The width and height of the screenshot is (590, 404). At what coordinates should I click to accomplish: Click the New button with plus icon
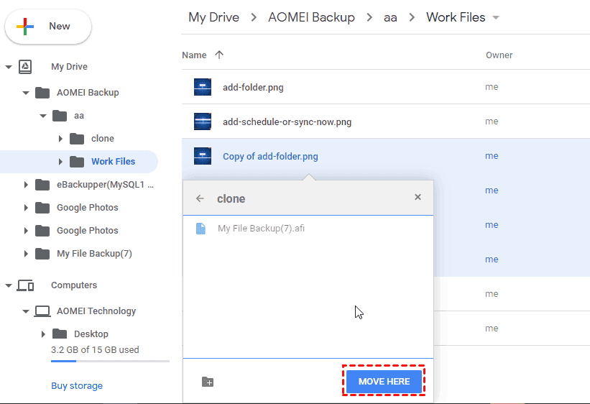coord(48,27)
